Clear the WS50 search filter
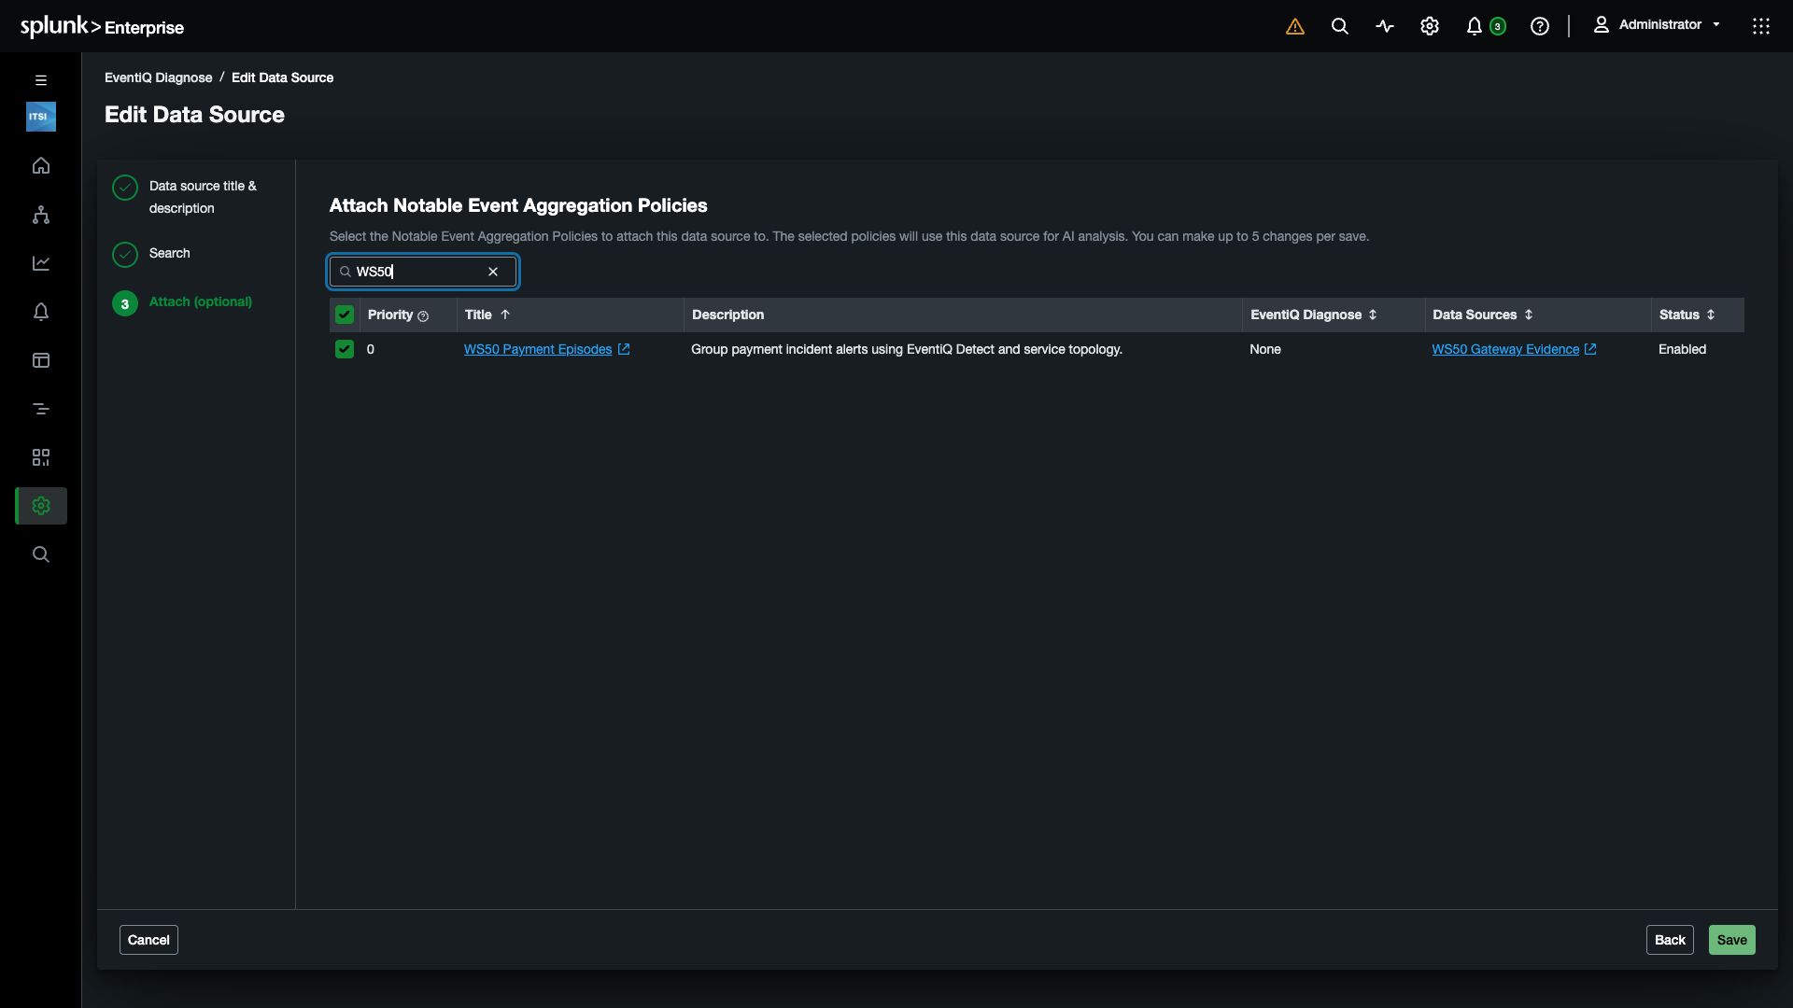 [493, 272]
